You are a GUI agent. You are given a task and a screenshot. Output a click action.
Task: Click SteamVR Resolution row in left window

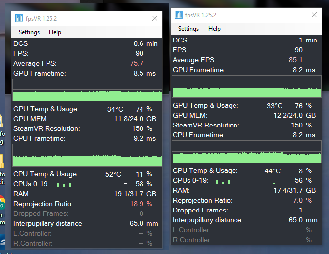click(x=87, y=128)
